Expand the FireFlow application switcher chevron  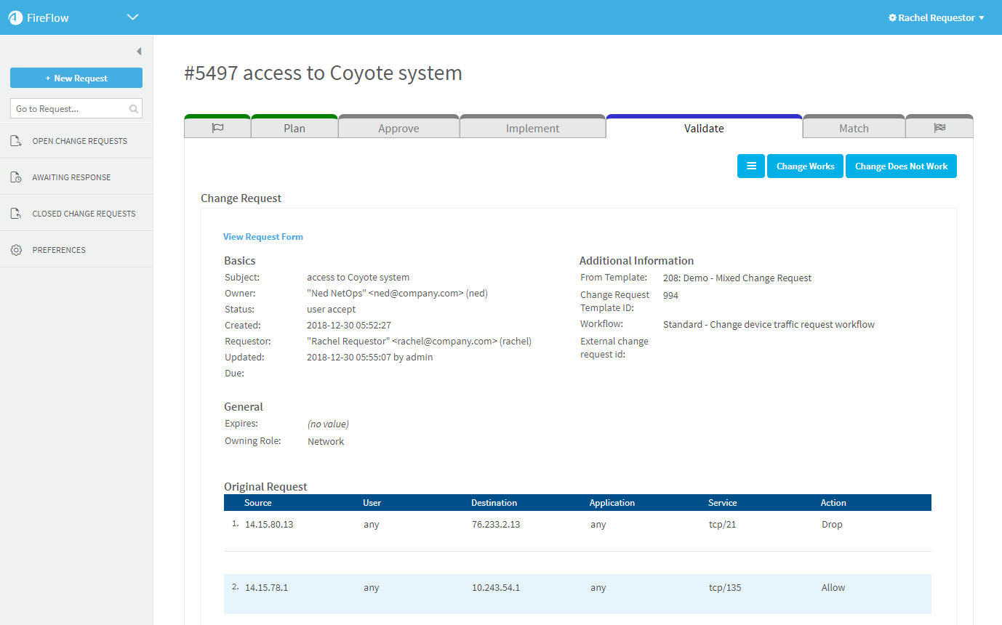tap(132, 17)
